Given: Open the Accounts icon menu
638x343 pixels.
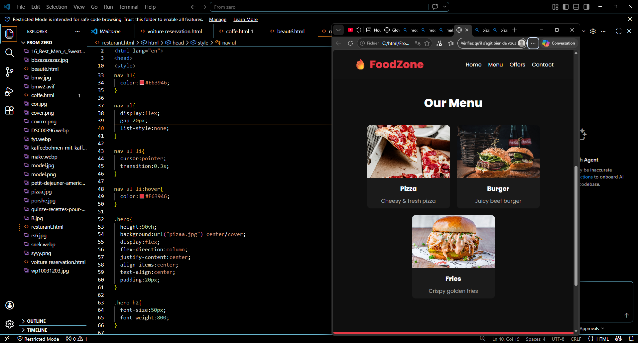Looking at the screenshot, I should coord(10,305).
